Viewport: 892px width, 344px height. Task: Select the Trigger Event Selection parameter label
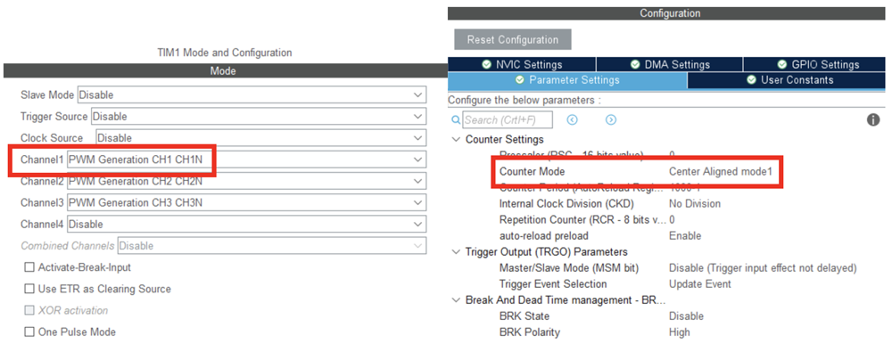coord(553,283)
